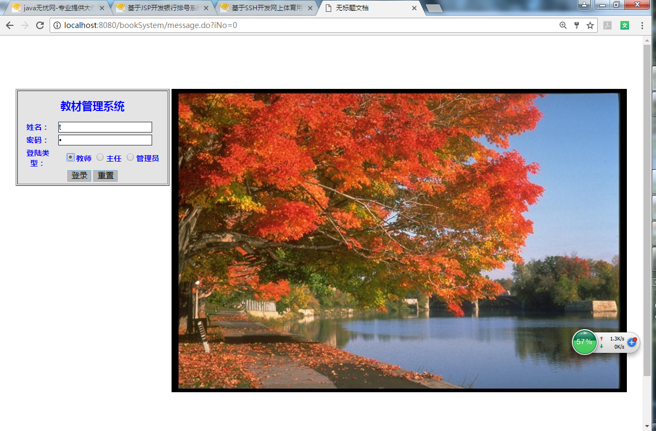Select the 教师 login type radio
The image size is (656, 431).
pos(70,157)
